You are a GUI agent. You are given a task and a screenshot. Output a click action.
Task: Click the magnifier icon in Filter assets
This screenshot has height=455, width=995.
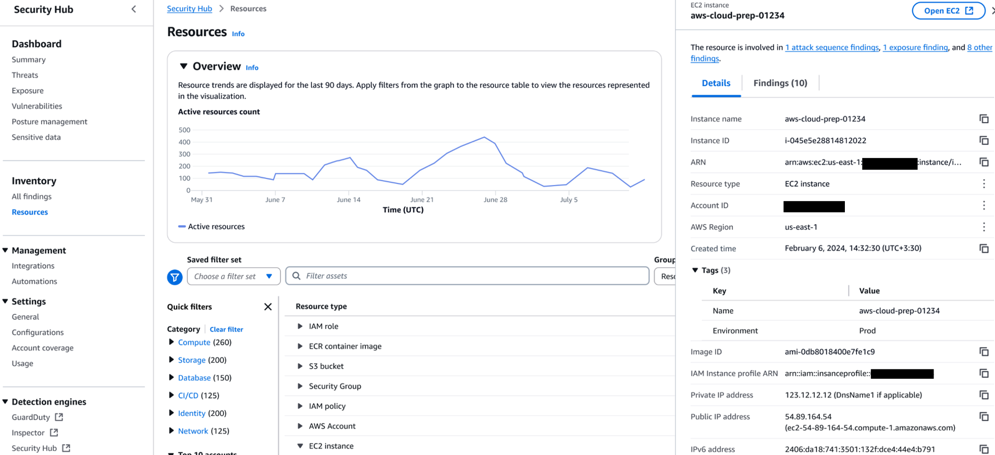(297, 276)
